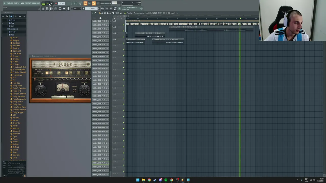Screen dimensions: 326x183
Task: Select the playlist Select tool
Action: point(116,13)
